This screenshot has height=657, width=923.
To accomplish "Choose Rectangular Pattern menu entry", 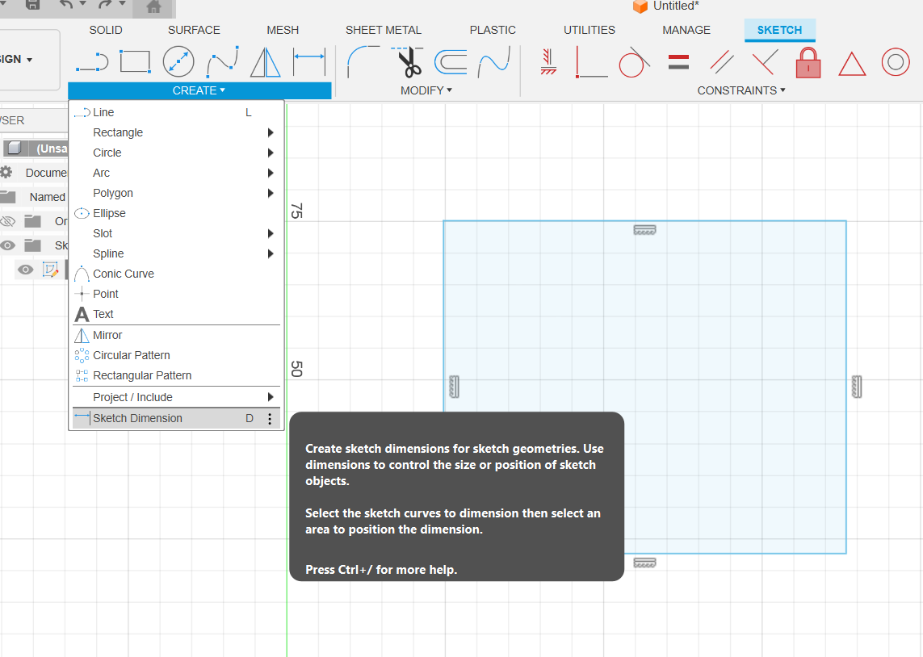I will (176, 375).
